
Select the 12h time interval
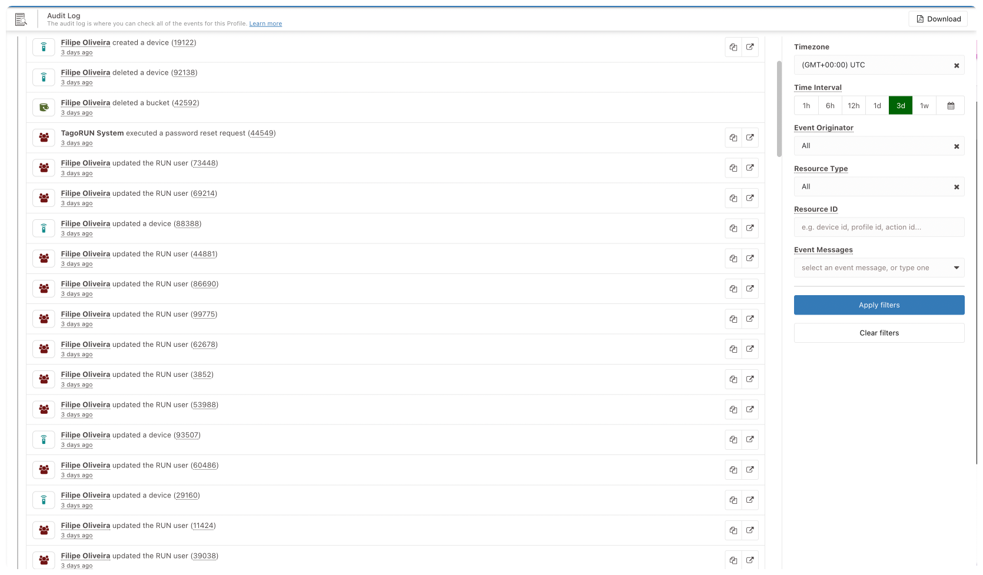point(854,106)
